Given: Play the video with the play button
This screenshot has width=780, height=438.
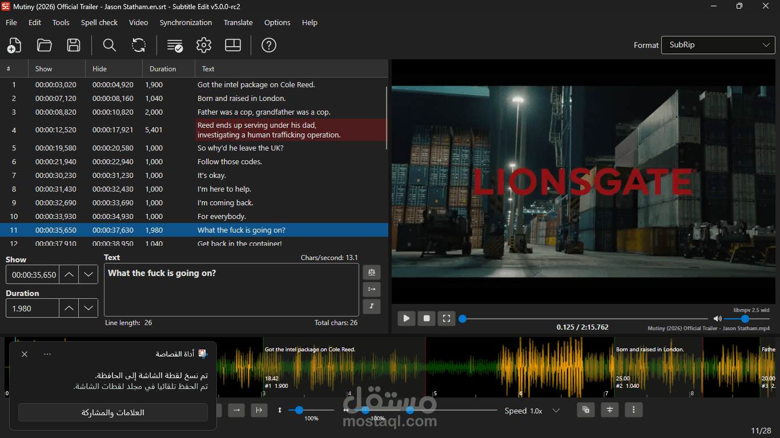Looking at the screenshot, I should pos(406,318).
